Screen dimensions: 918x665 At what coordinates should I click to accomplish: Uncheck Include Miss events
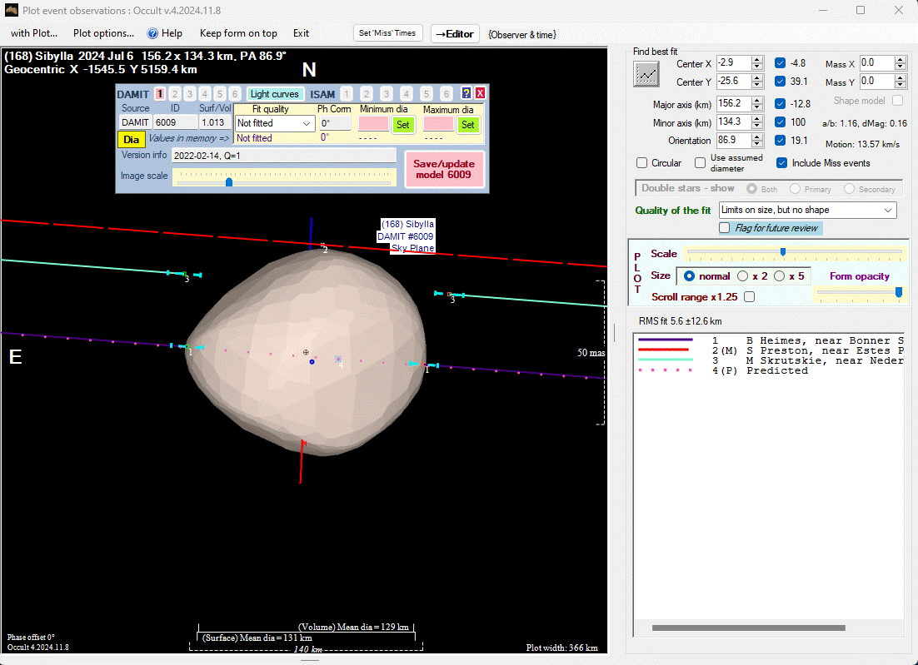[x=781, y=163]
